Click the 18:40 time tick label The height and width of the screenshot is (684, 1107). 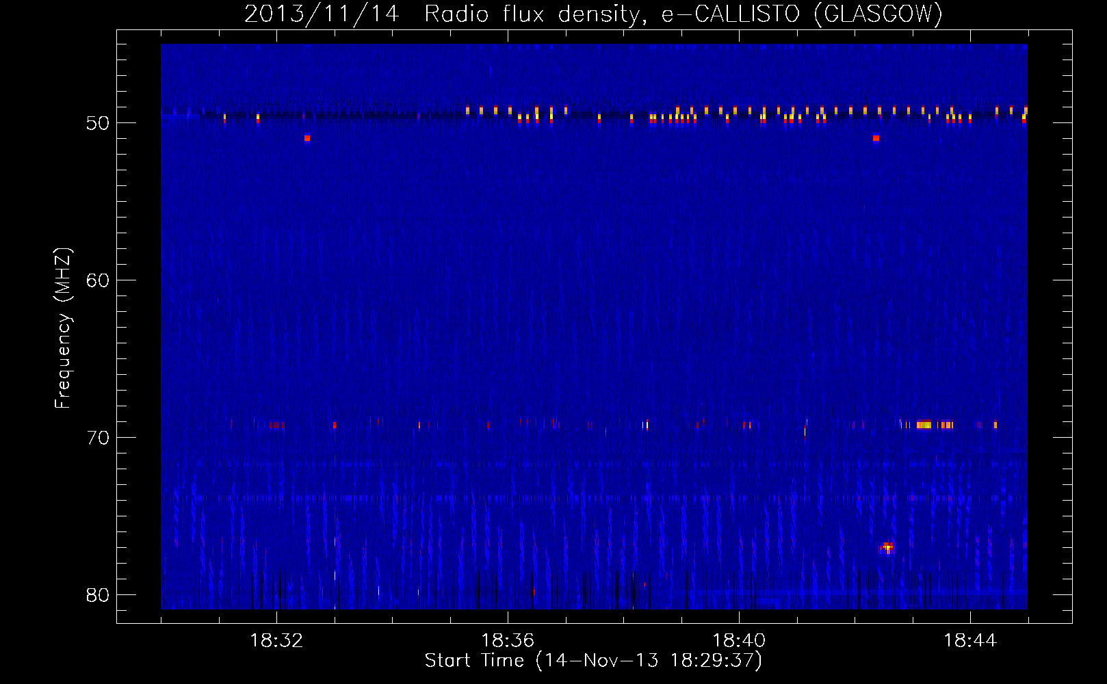point(739,640)
